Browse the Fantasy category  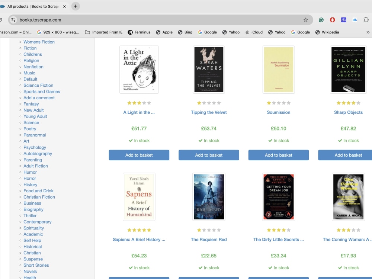31,104
